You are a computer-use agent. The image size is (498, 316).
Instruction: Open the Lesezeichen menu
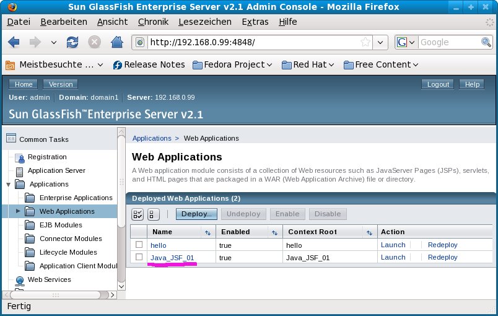click(x=204, y=21)
